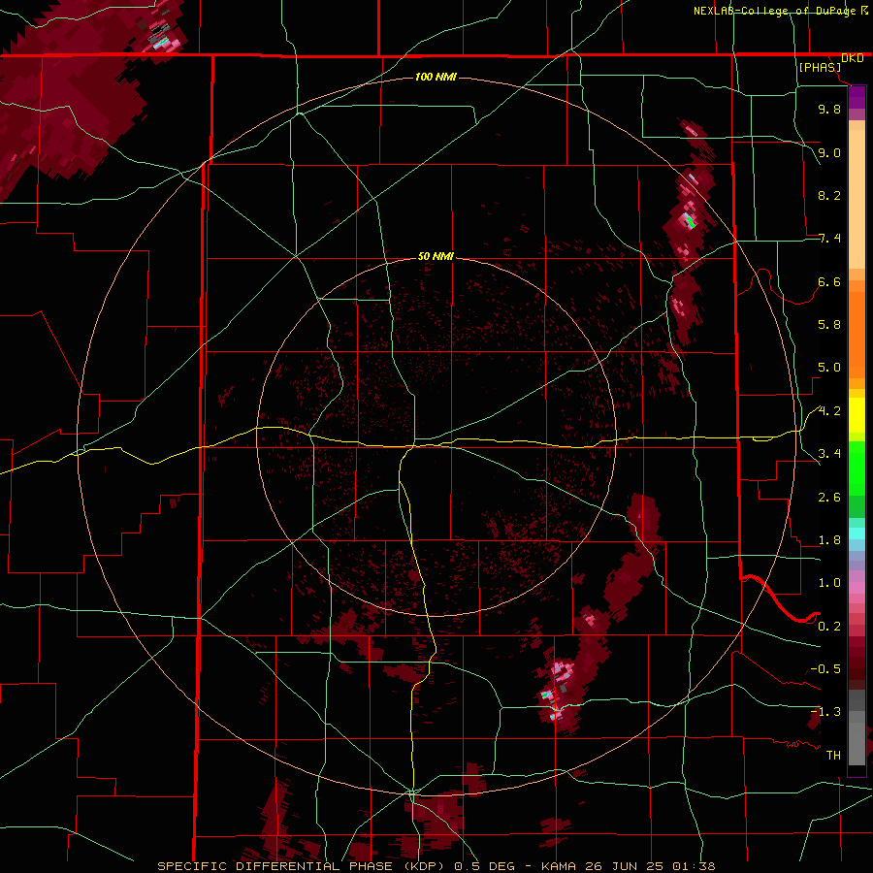The image size is (873, 873).
Task: Pick the dark orange segment of the color bar
Action: pos(857,334)
